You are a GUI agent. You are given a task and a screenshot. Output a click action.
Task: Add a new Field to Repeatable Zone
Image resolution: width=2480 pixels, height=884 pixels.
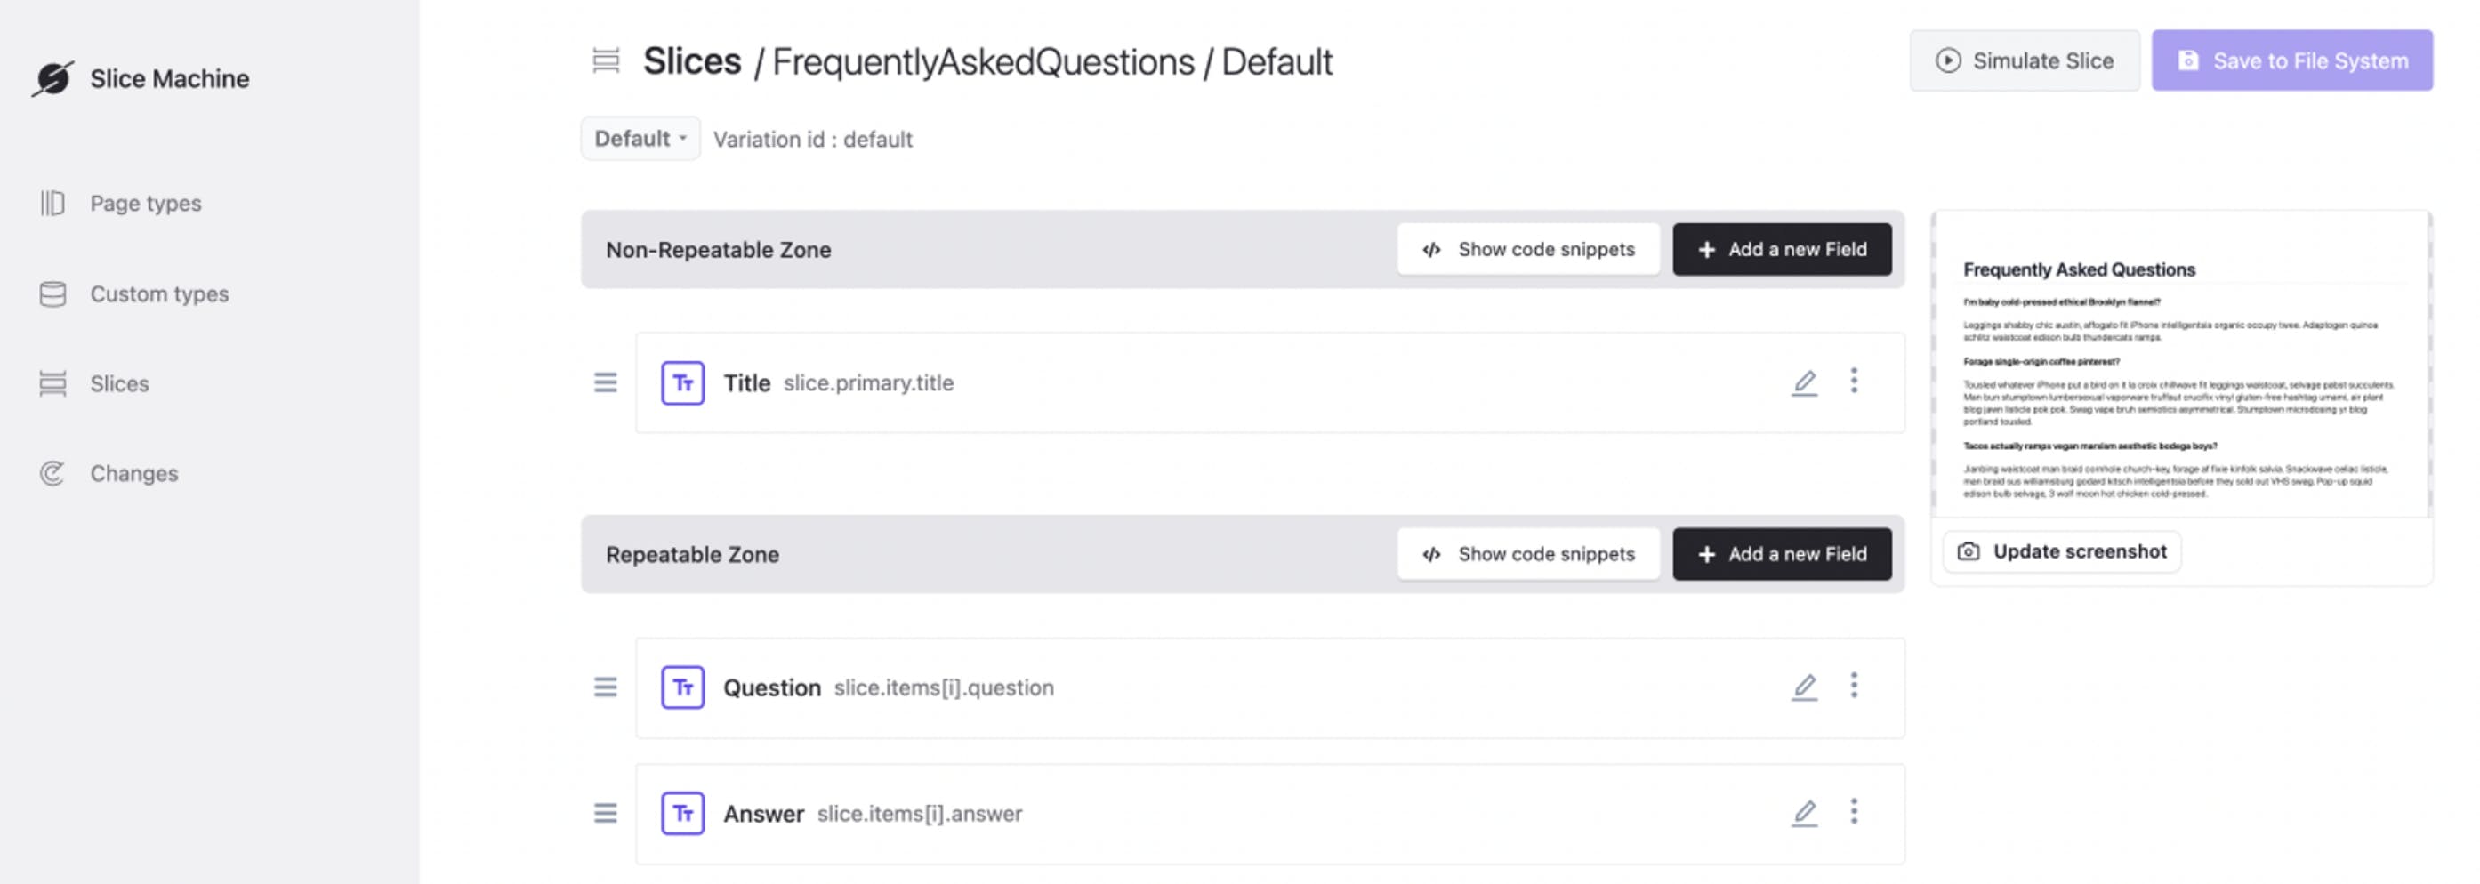click(1781, 555)
